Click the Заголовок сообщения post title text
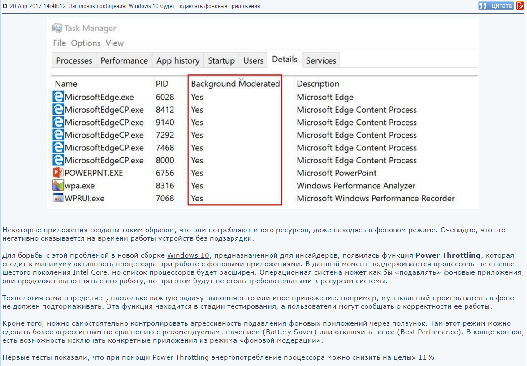The height and width of the screenshot is (366, 527). pyautogui.click(x=165, y=6)
